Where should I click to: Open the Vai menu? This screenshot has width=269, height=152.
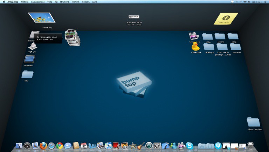[x=56, y=2]
